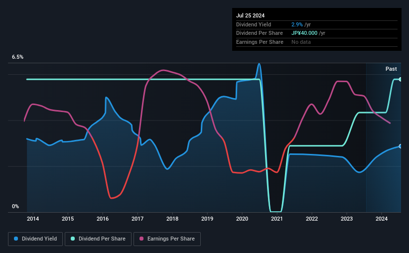This screenshot has height=253, width=409.
Task: Click the 2018 x-axis label
Action: pos(172,219)
